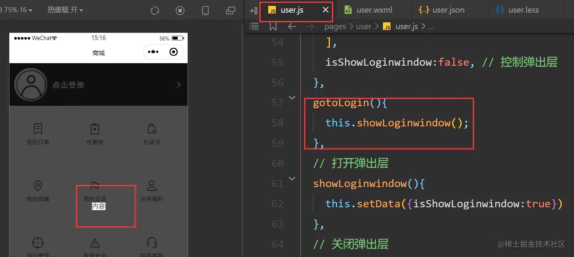Click the mini program three-dot menu capsule

click(x=153, y=52)
